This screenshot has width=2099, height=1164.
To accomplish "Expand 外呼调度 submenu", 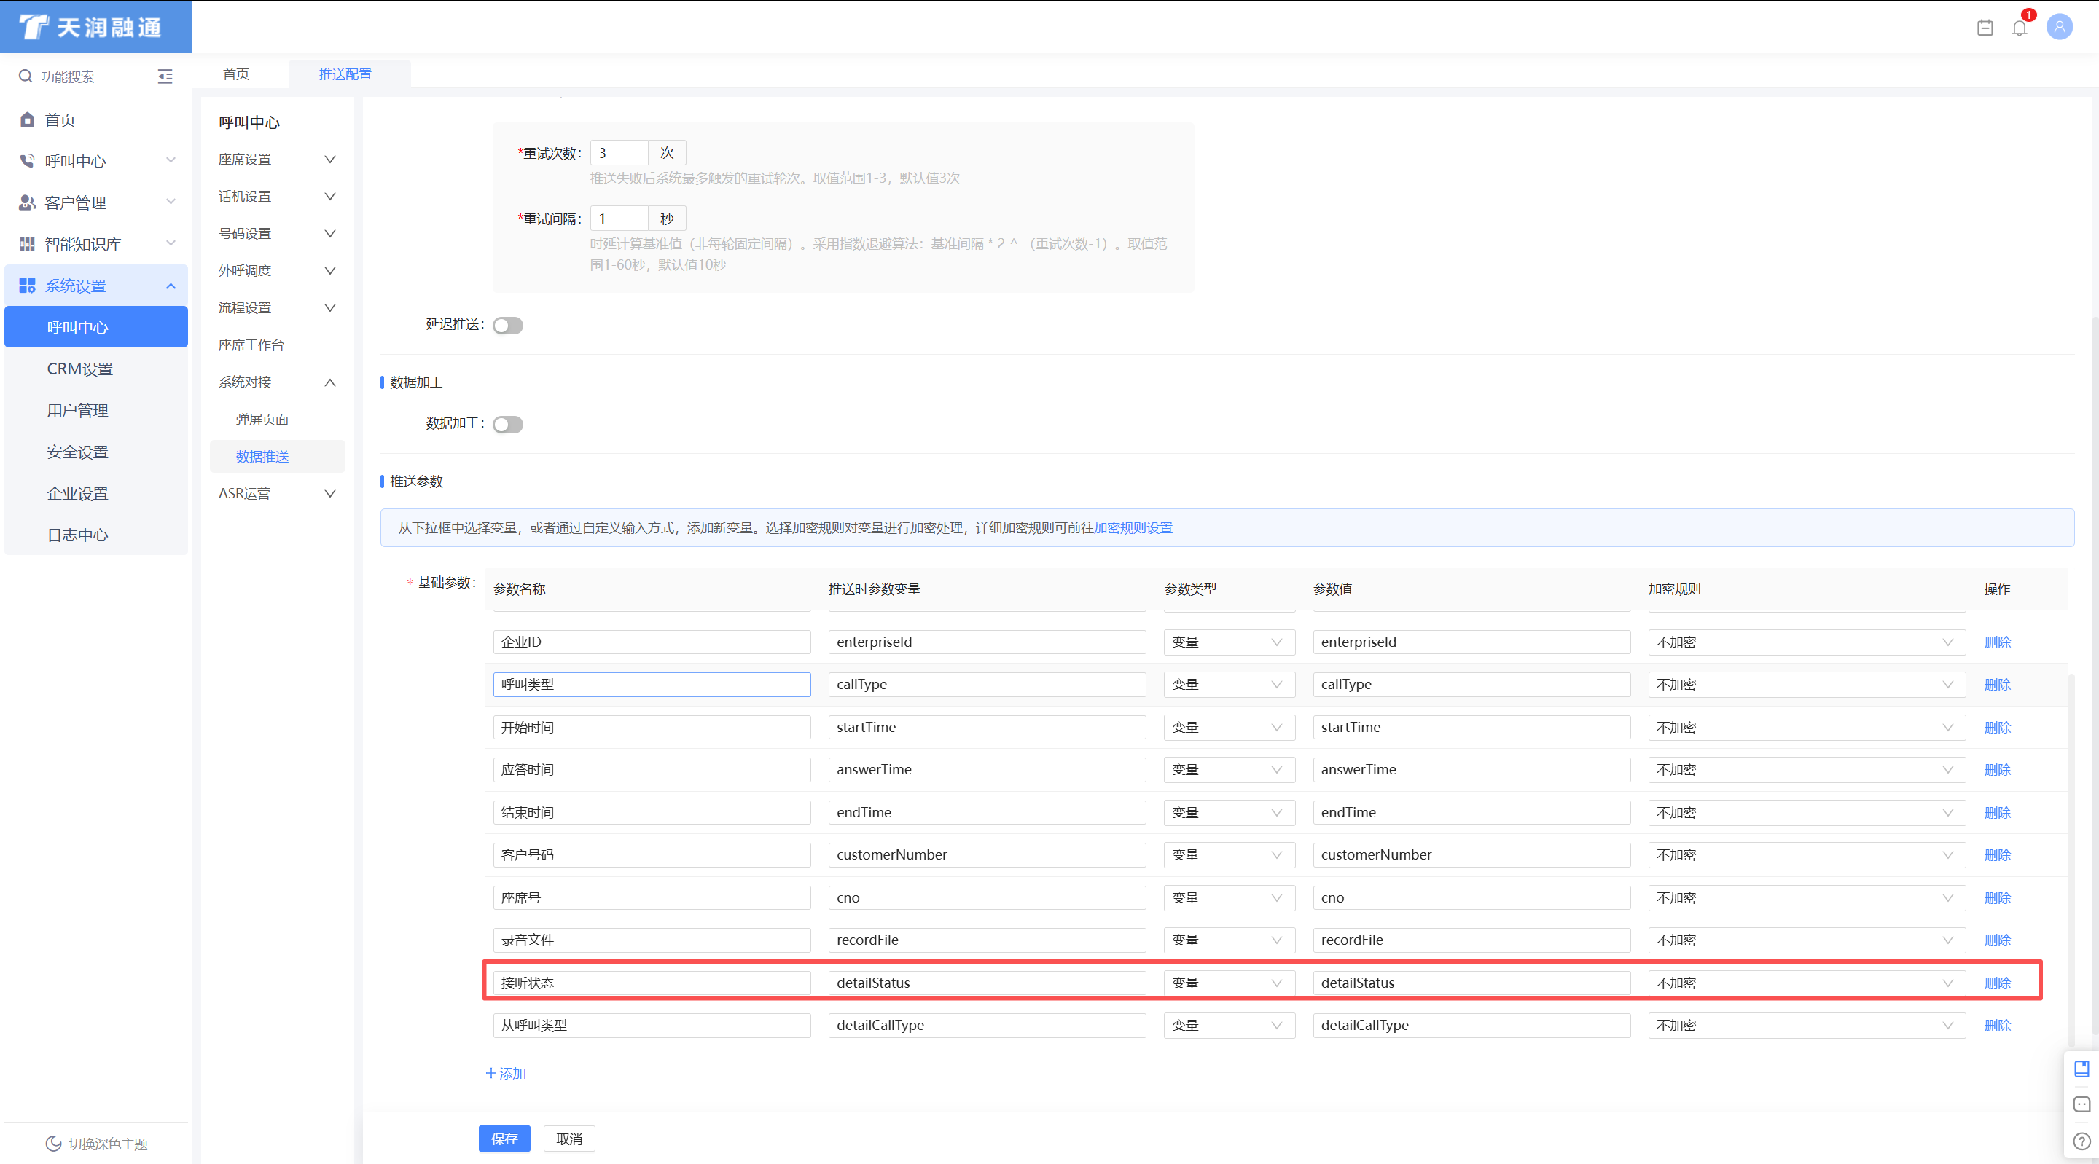I will [x=330, y=270].
